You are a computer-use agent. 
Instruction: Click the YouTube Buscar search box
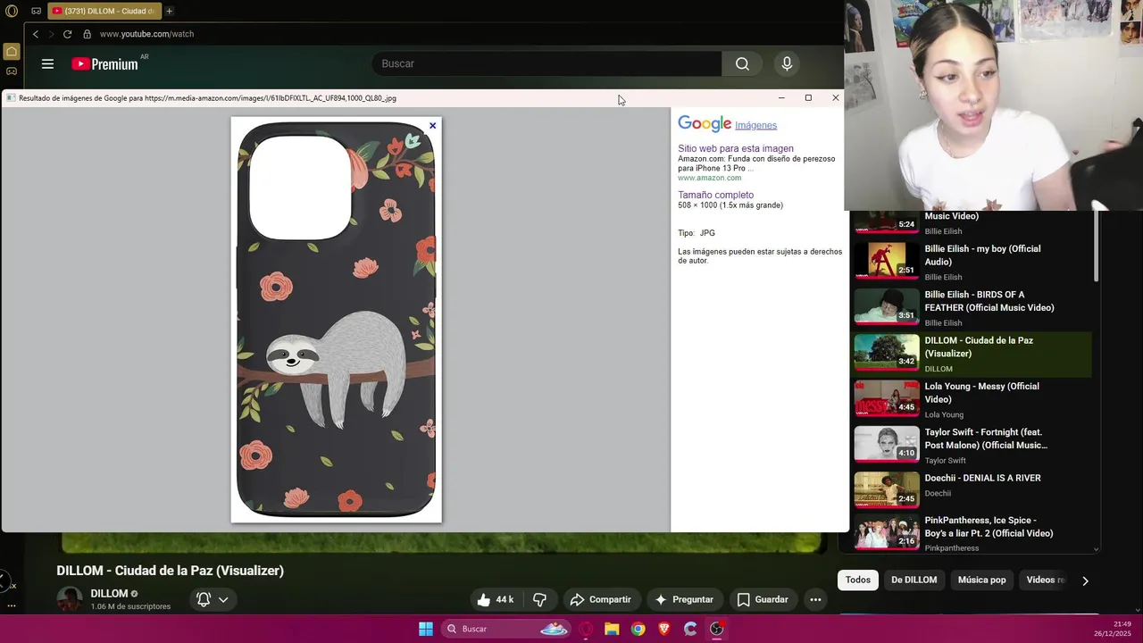click(x=546, y=63)
